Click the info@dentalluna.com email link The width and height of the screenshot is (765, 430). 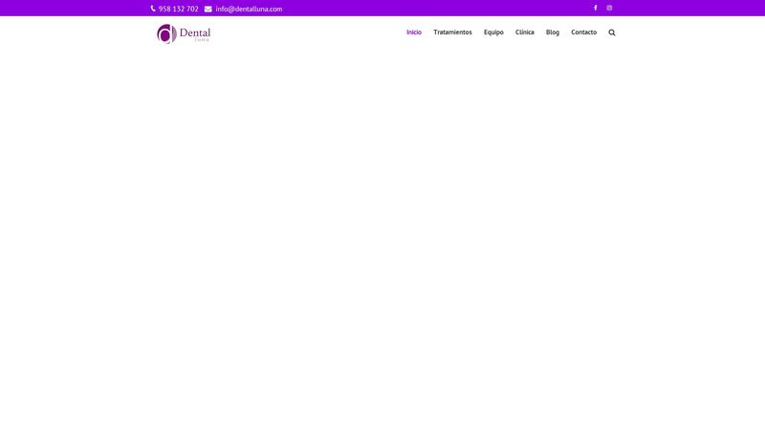point(249,9)
